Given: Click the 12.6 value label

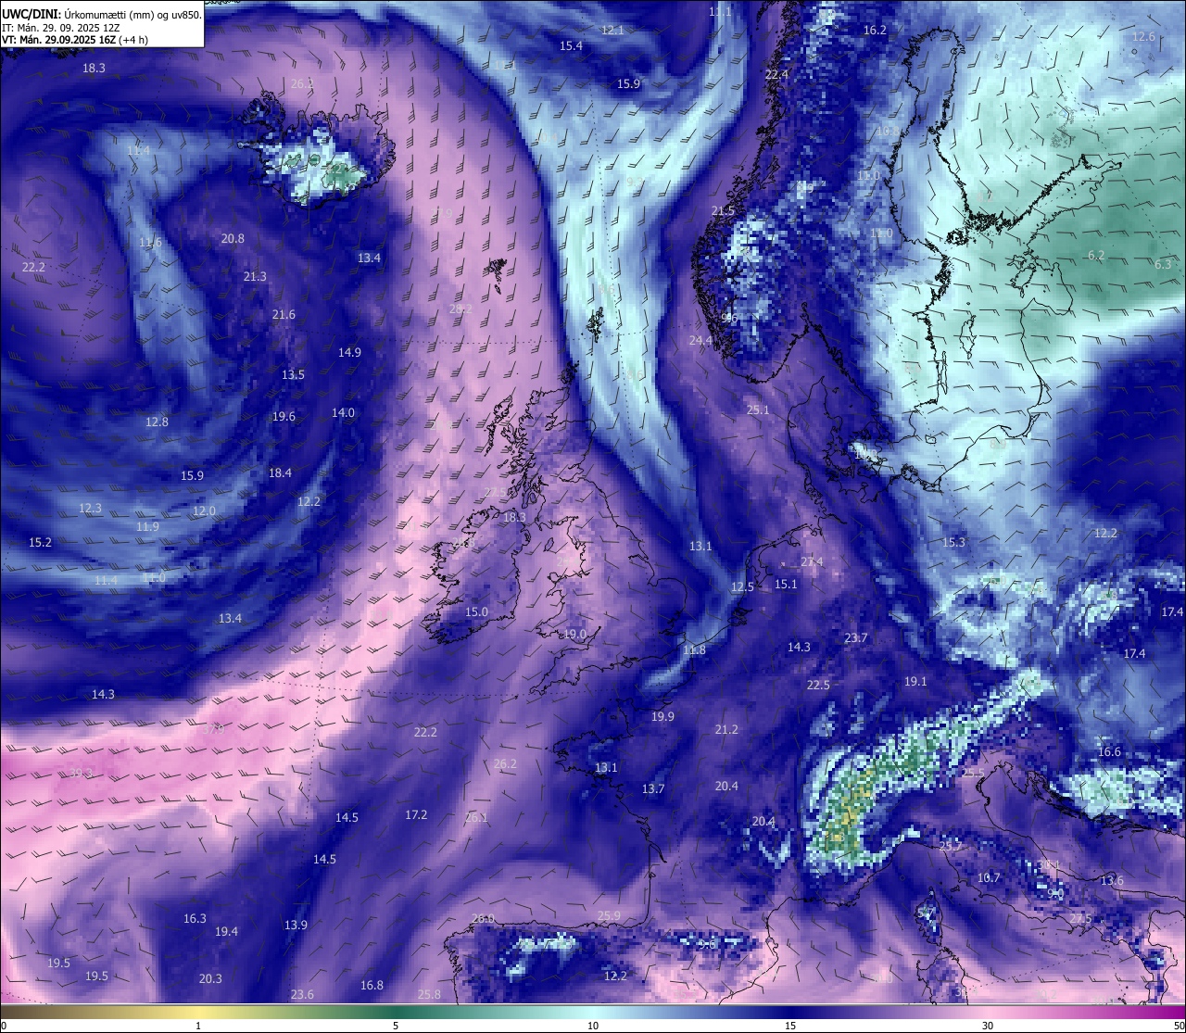Looking at the screenshot, I should tap(1143, 36).
